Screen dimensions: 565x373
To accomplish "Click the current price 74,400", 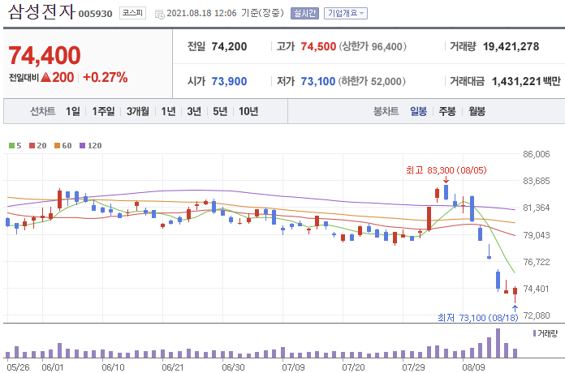I will (45, 55).
